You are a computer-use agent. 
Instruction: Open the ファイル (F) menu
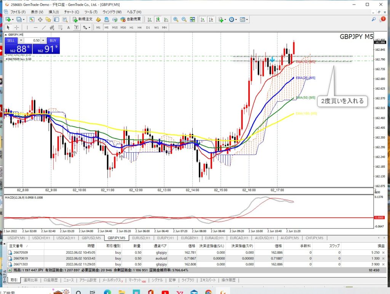click(18, 12)
